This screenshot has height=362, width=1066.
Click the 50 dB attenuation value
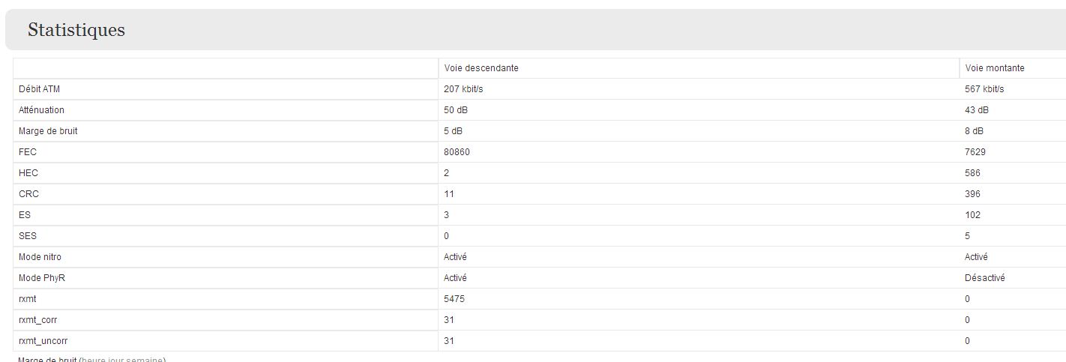click(x=456, y=110)
